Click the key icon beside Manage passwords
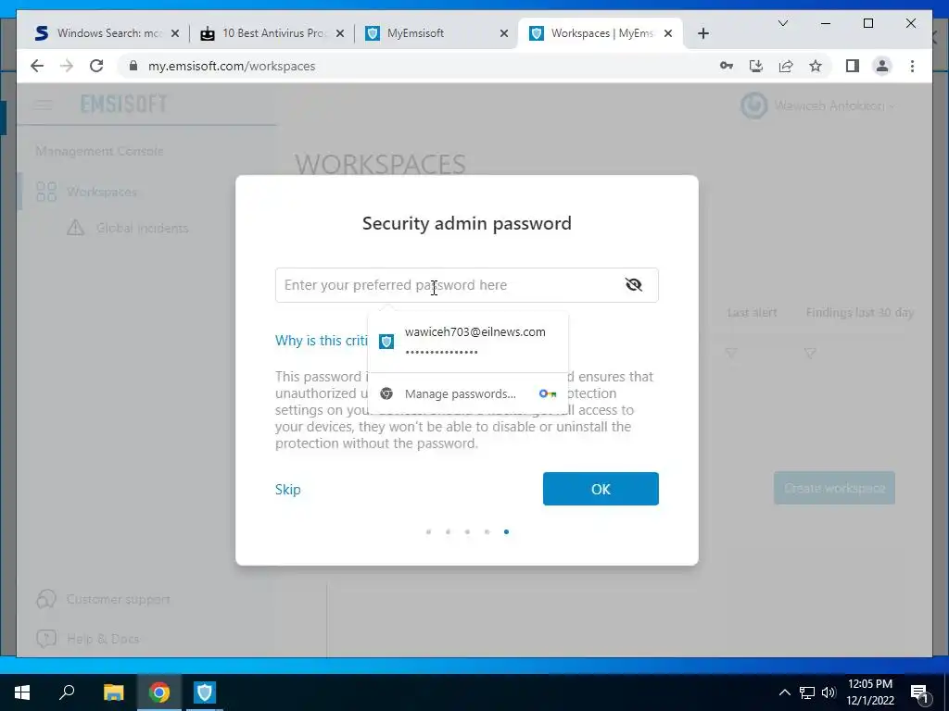Image resolution: width=949 pixels, height=711 pixels. (x=547, y=393)
